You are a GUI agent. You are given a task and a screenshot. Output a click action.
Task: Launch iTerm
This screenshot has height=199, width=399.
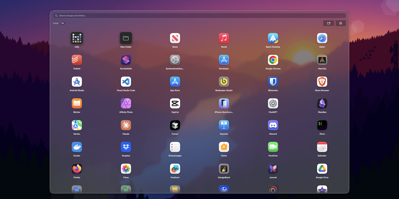point(322,125)
